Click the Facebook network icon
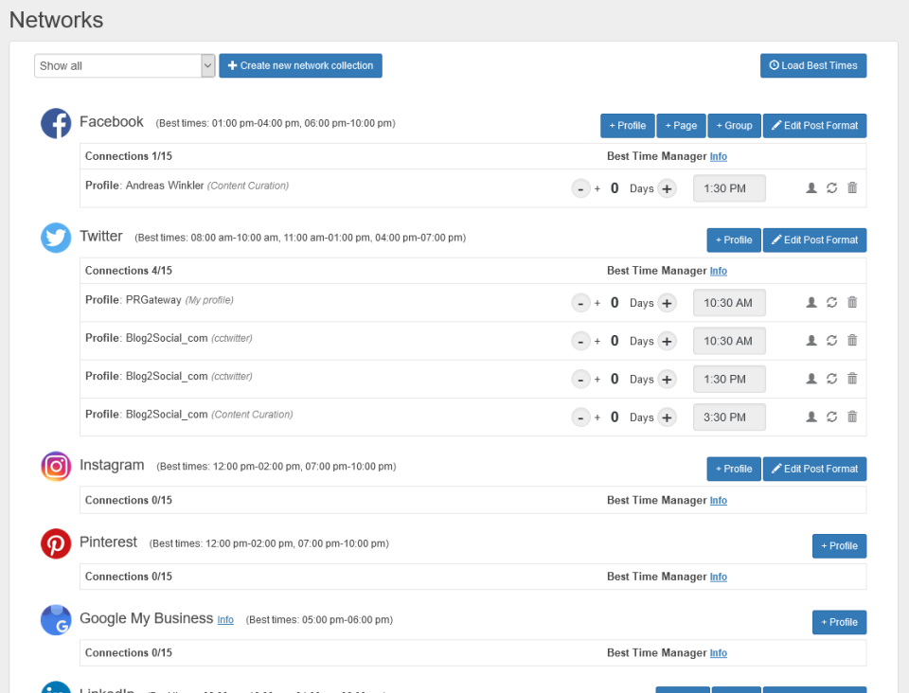Image resolution: width=909 pixels, height=693 pixels. (x=56, y=123)
